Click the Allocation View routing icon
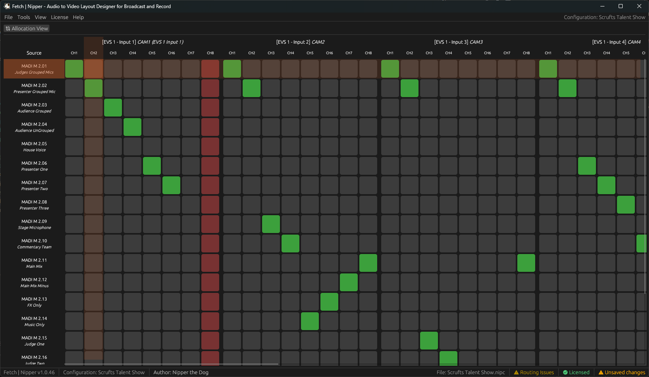649x377 pixels. click(x=7, y=28)
